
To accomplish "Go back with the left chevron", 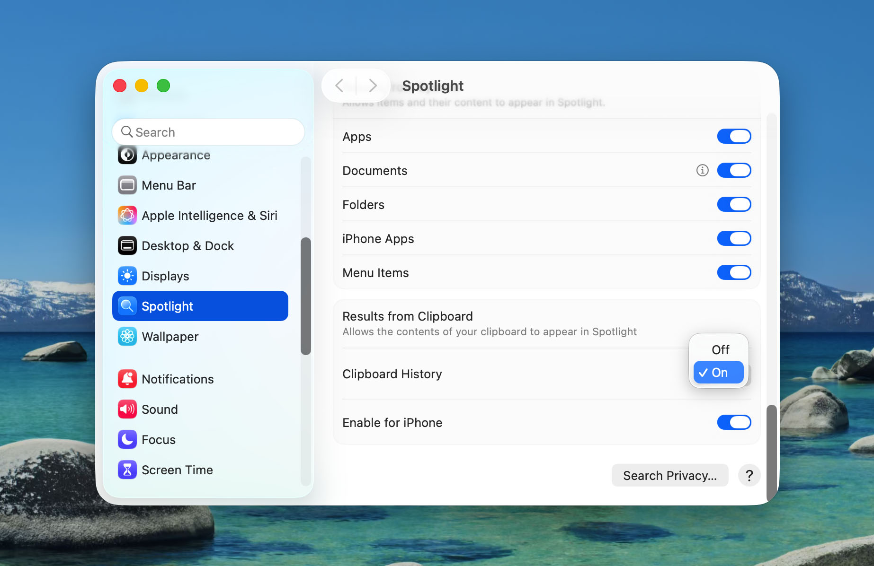I will point(339,86).
